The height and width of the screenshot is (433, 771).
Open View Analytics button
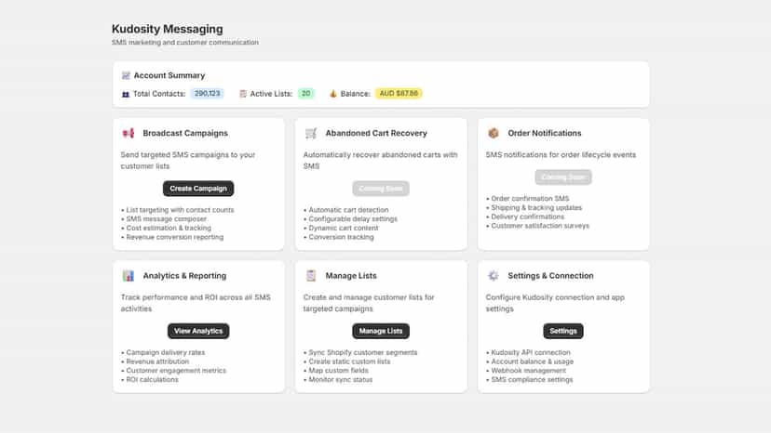click(x=198, y=331)
